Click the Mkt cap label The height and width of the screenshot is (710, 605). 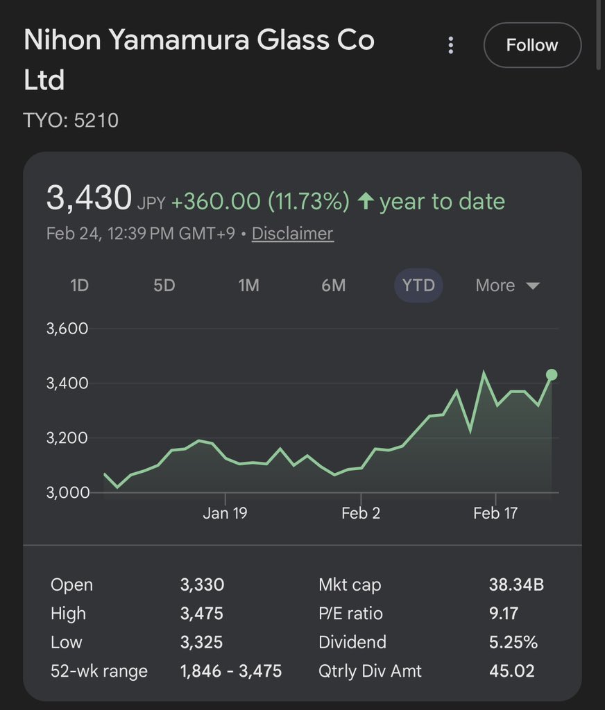350,585
